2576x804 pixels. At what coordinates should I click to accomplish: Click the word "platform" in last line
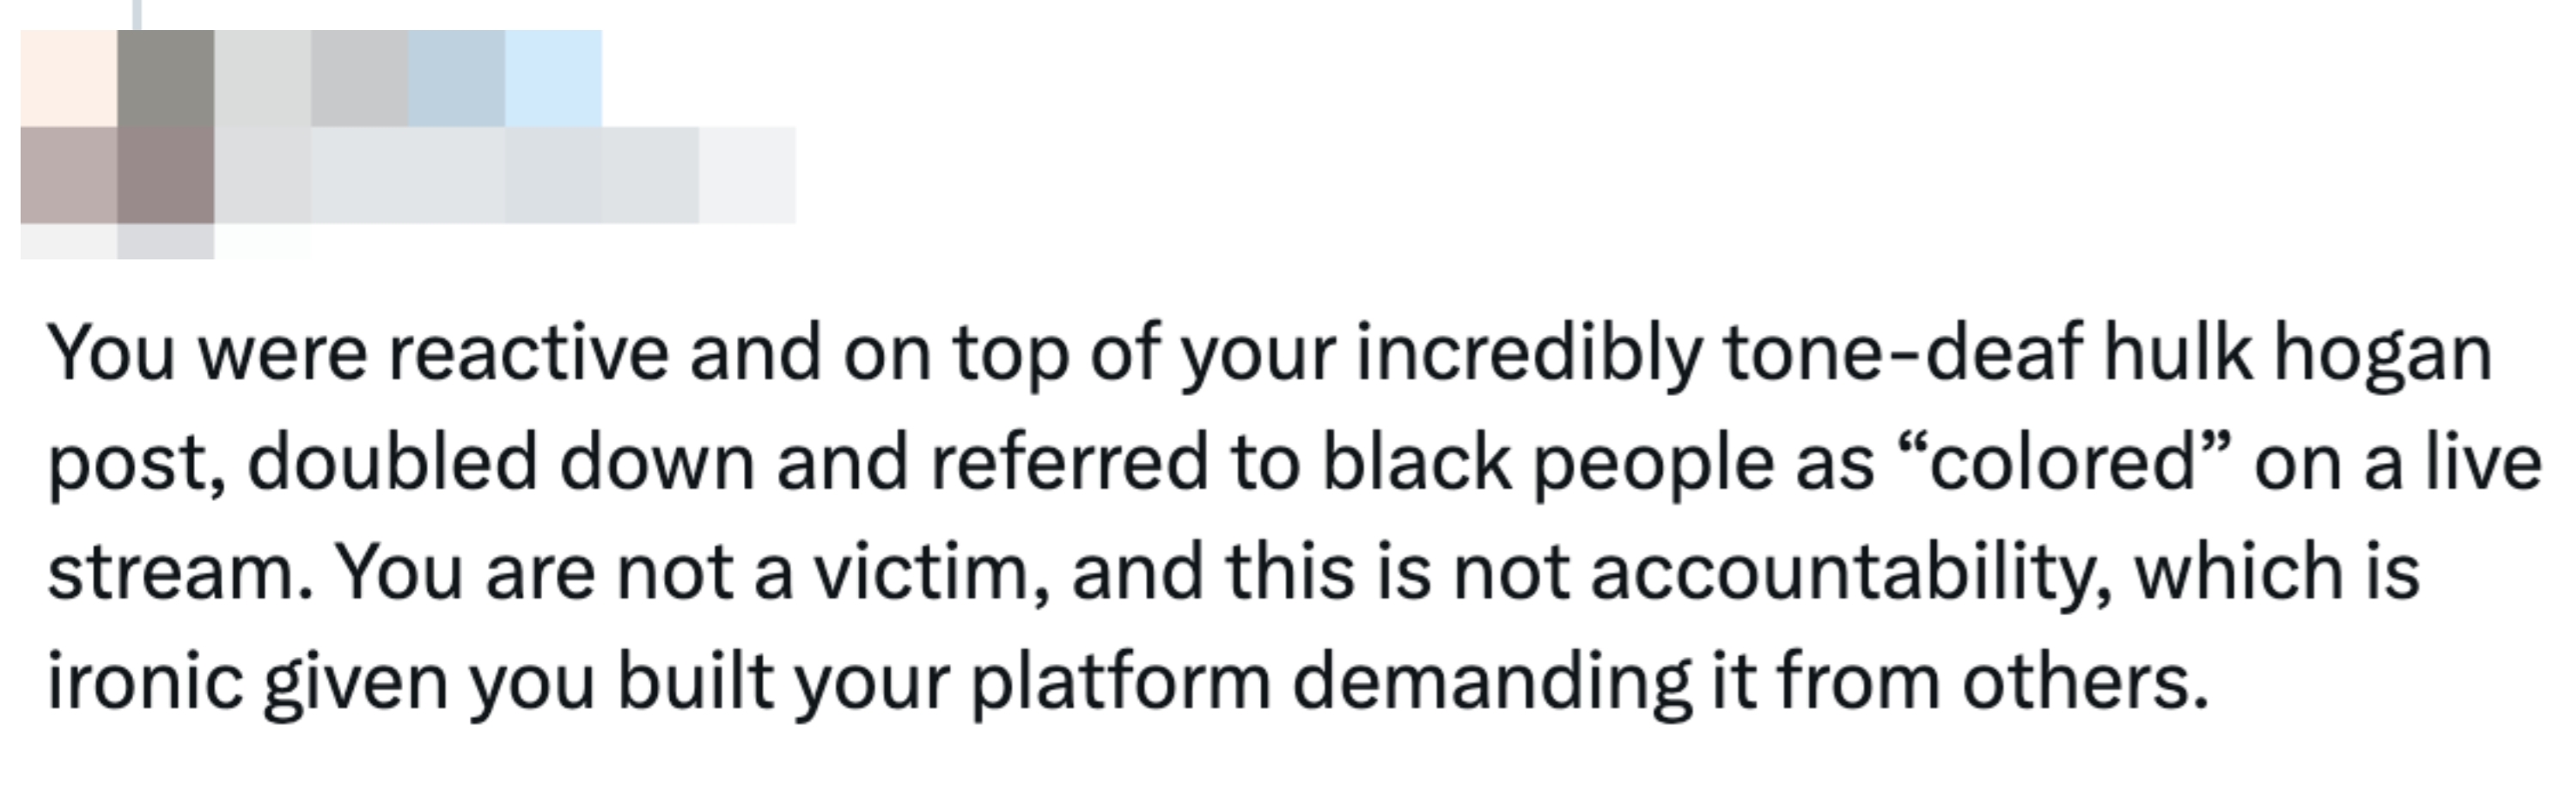[1120, 682]
